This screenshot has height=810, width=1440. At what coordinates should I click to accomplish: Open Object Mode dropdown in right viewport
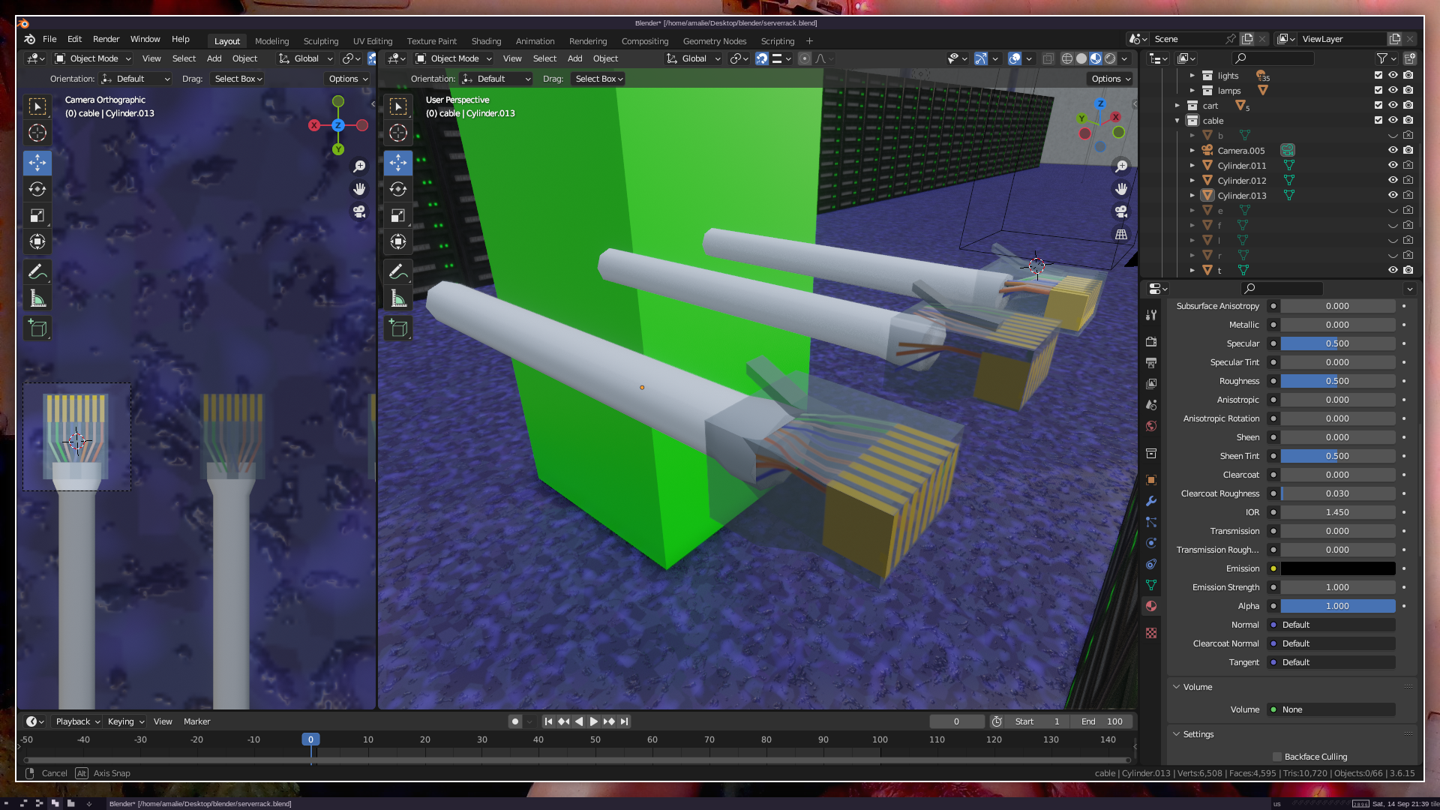click(x=454, y=58)
